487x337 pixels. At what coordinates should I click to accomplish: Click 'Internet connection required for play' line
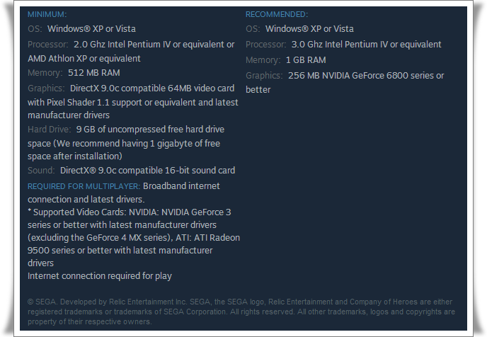point(100,276)
